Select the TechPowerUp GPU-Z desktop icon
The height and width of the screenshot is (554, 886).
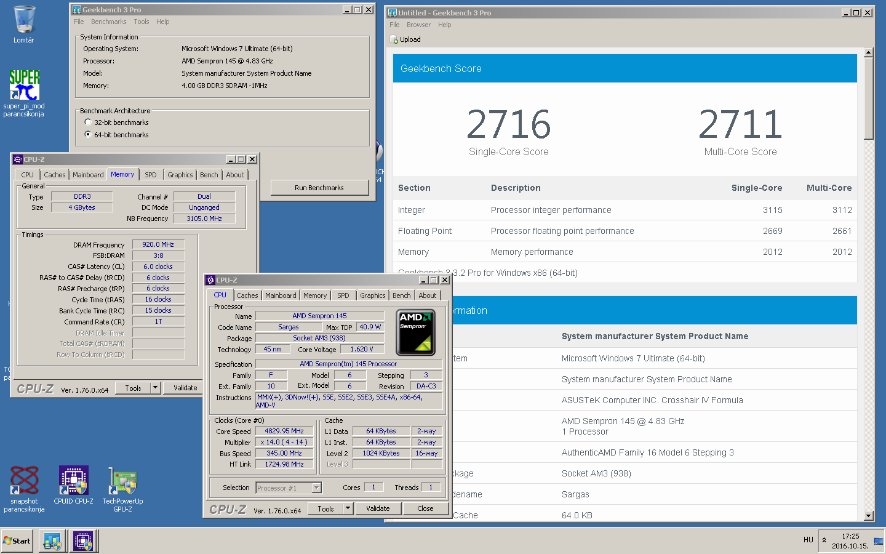pos(122,480)
